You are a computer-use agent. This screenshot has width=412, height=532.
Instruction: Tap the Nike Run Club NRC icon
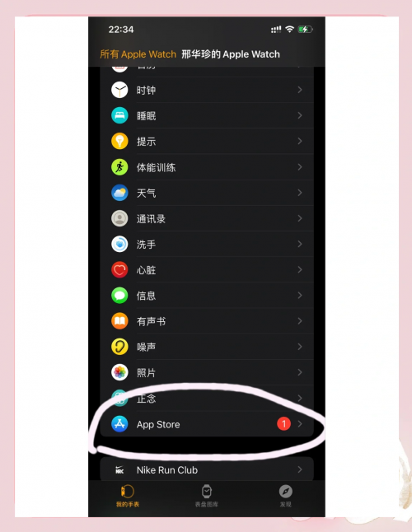[119, 470]
